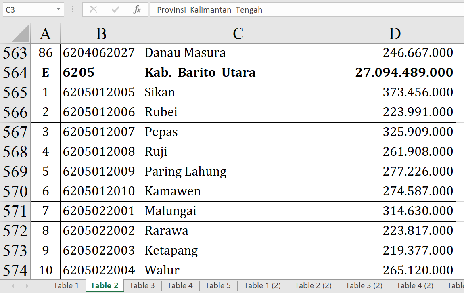Click the formula bar text Provinsi Kalimantan Tengah
The width and height of the screenshot is (464, 293).
[209, 10]
